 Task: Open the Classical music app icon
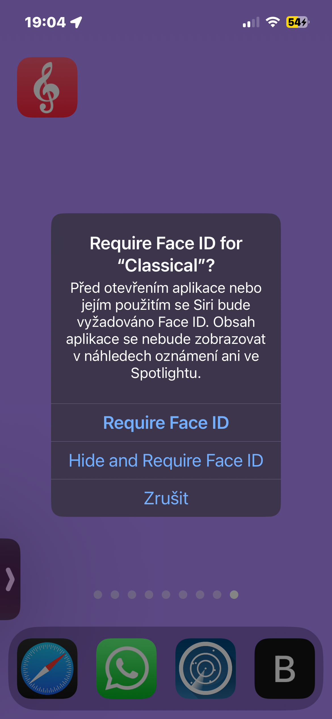pyautogui.click(x=47, y=87)
